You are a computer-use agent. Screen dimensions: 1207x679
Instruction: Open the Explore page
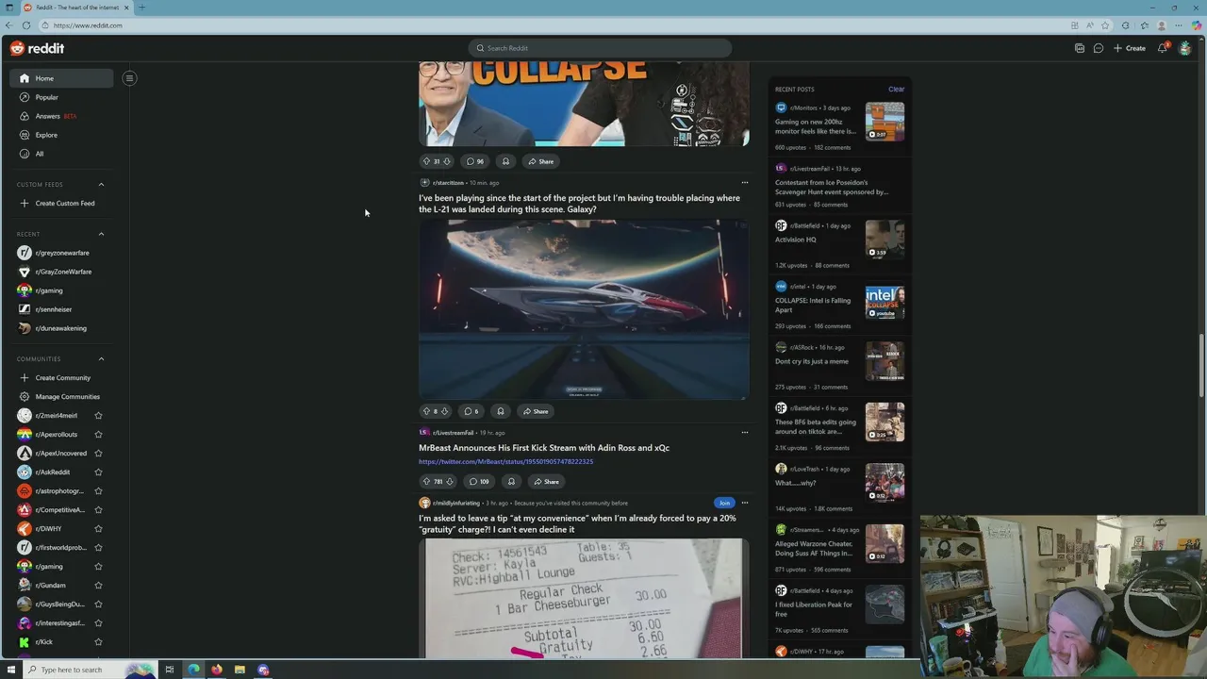click(62, 135)
